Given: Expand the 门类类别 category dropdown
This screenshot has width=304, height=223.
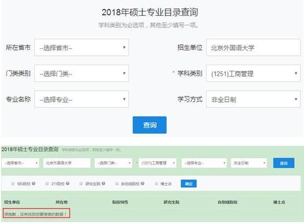Looking at the screenshot, I should [81, 73].
